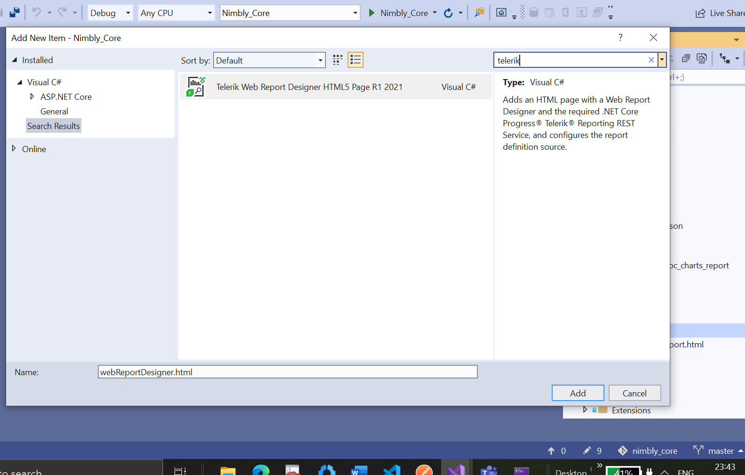Select ASP.NET Core category

pyautogui.click(x=66, y=97)
